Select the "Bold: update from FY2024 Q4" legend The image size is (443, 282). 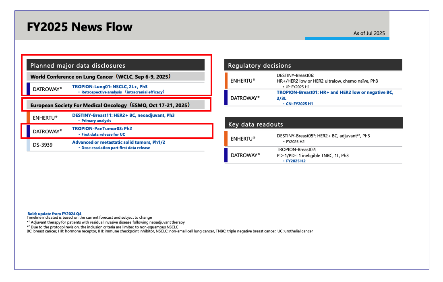click(x=54, y=214)
